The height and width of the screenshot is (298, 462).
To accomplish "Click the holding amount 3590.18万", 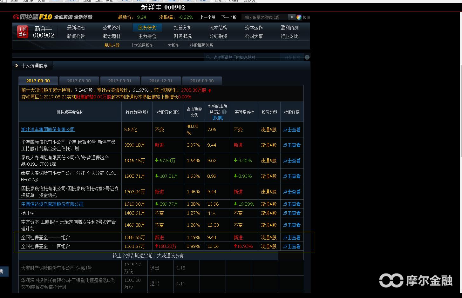I will [x=134, y=145].
